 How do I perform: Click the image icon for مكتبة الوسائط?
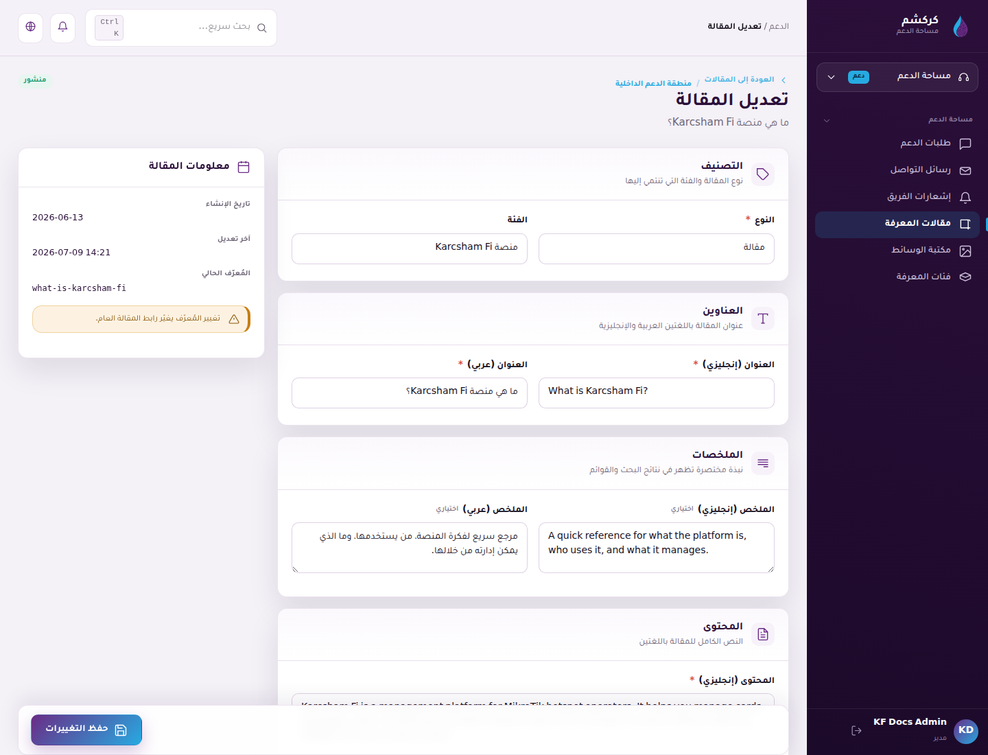[965, 251]
